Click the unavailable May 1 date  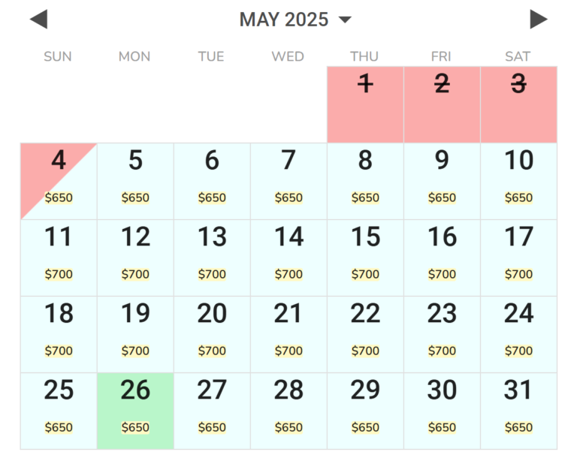coord(365,104)
